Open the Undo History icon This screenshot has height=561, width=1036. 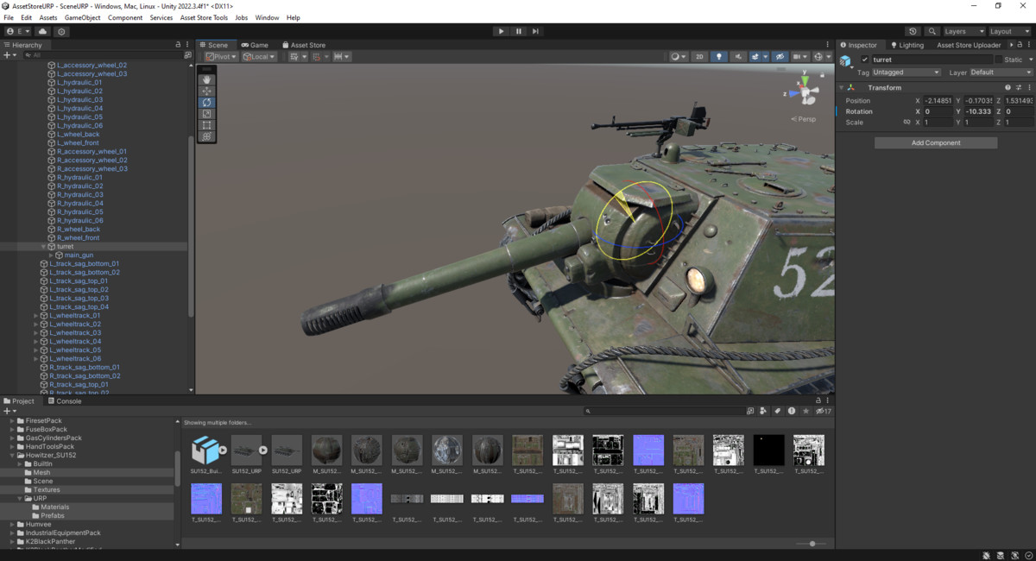(x=913, y=31)
